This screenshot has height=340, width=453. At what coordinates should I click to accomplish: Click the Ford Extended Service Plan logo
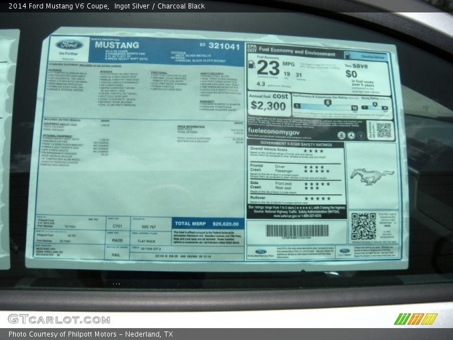click(x=260, y=252)
